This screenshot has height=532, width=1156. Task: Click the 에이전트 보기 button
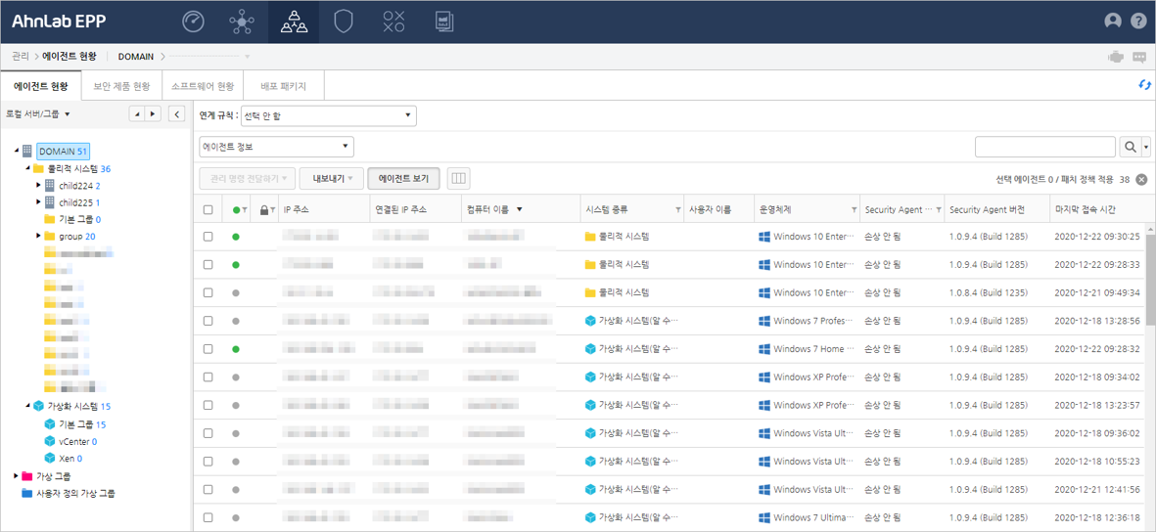[x=403, y=178]
